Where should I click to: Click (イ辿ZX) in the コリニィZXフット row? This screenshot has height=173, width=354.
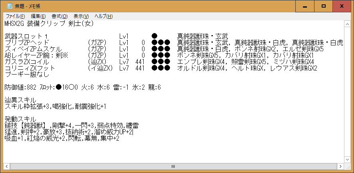click(x=101, y=68)
